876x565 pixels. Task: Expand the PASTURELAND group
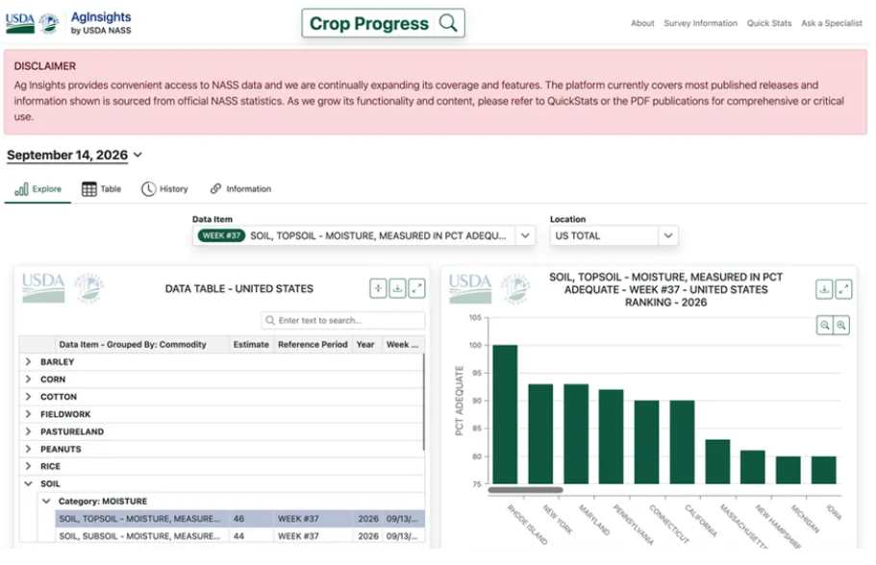click(x=28, y=431)
